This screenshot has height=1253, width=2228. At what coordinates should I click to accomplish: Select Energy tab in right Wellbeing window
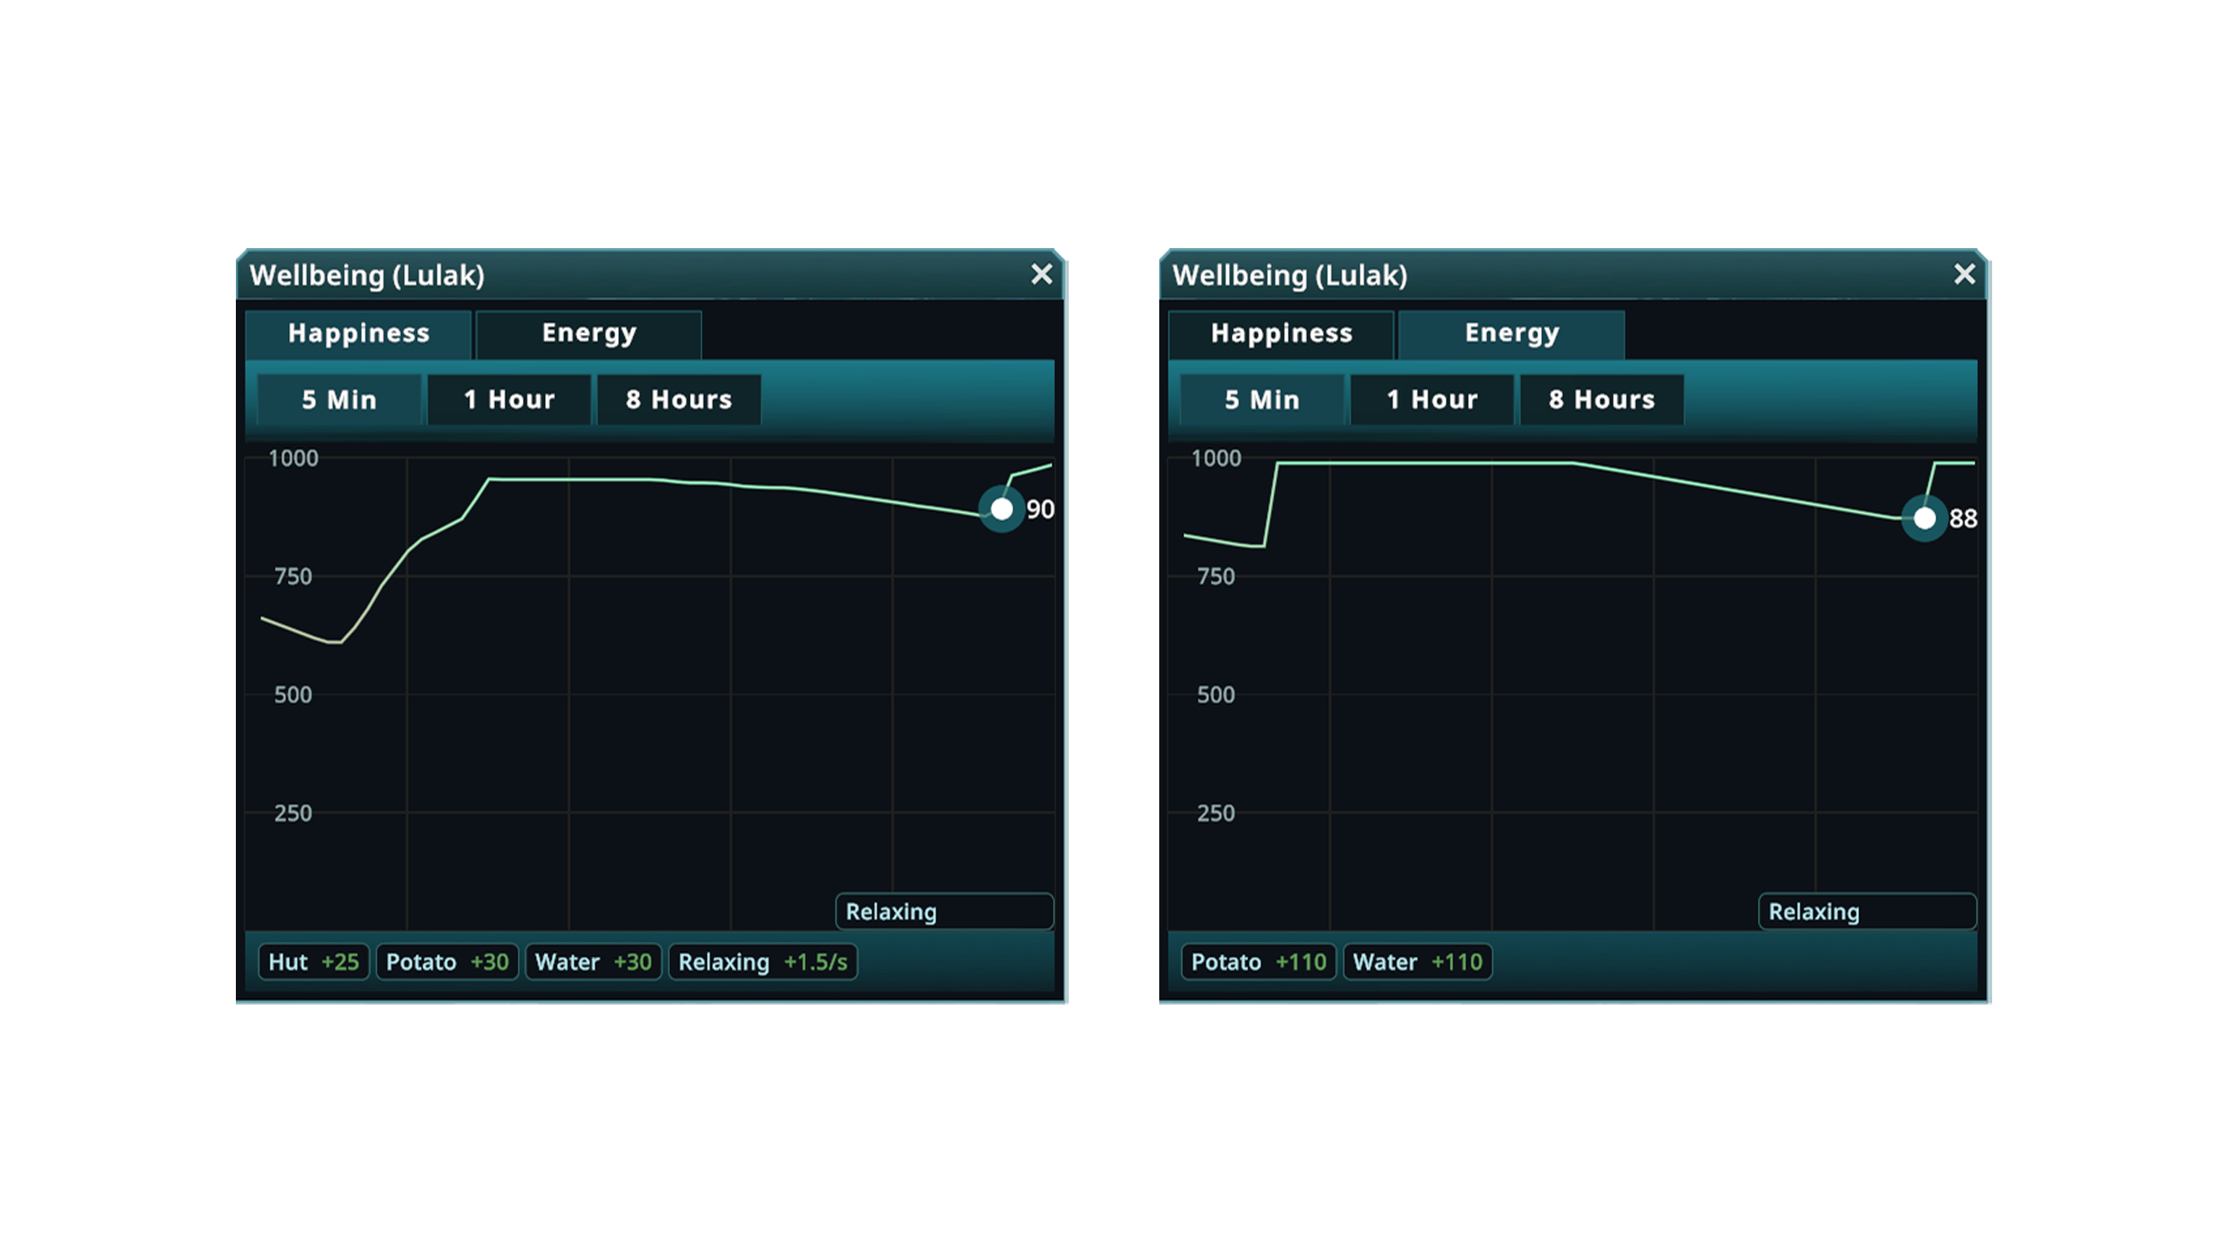pos(1512,333)
